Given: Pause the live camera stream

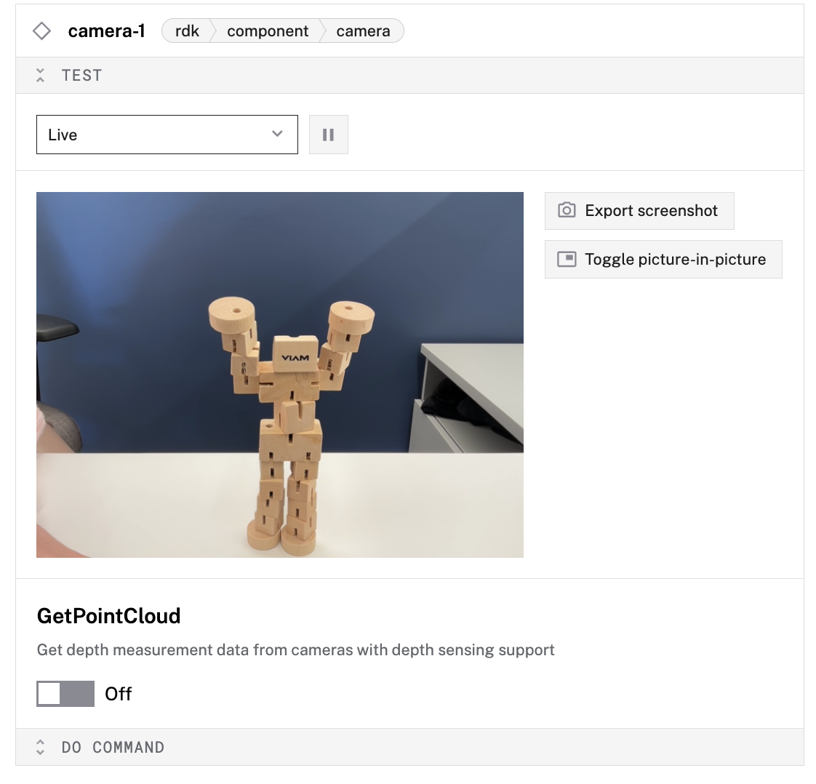Looking at the screenshot, I should pyautogui.click(x=328, y=135).
